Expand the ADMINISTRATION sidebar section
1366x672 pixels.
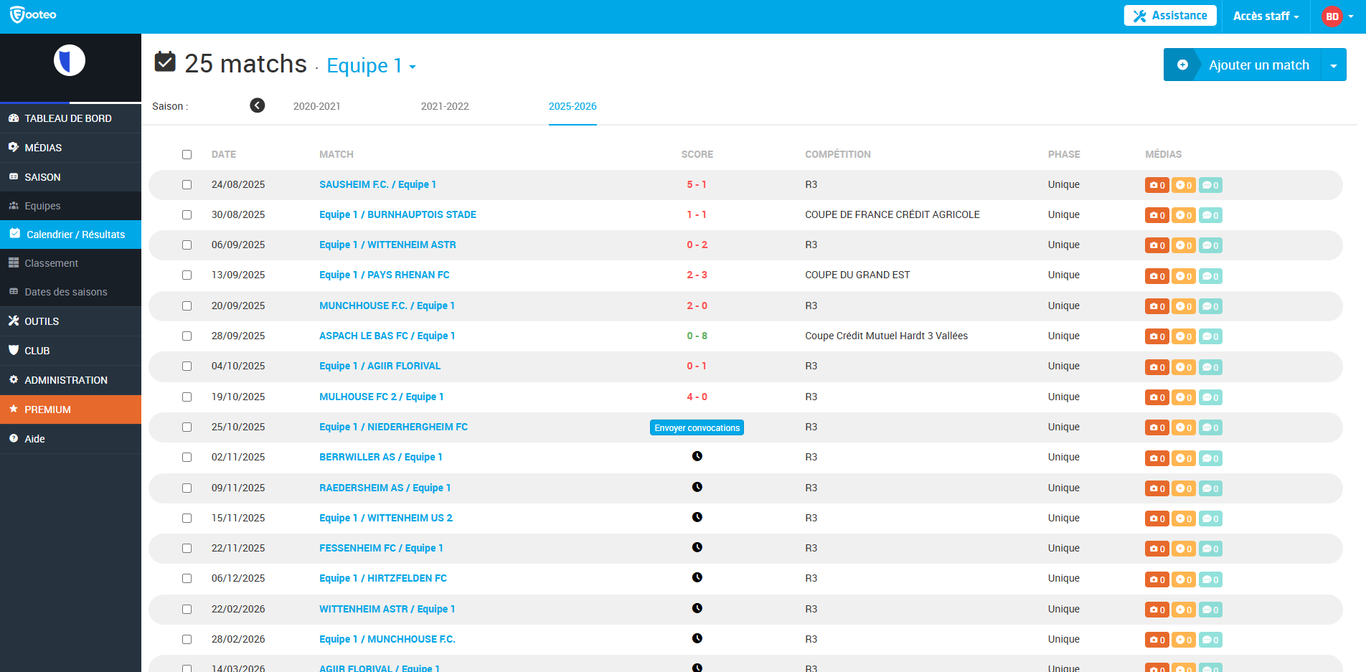(x=70, y=379)
